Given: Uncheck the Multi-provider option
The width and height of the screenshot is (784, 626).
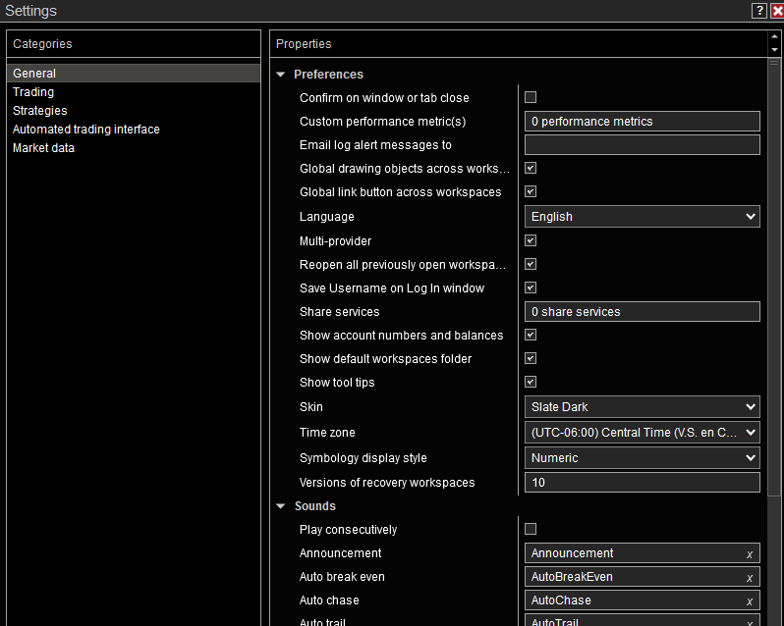Looking at the screenshot, I should coord(531,240).
